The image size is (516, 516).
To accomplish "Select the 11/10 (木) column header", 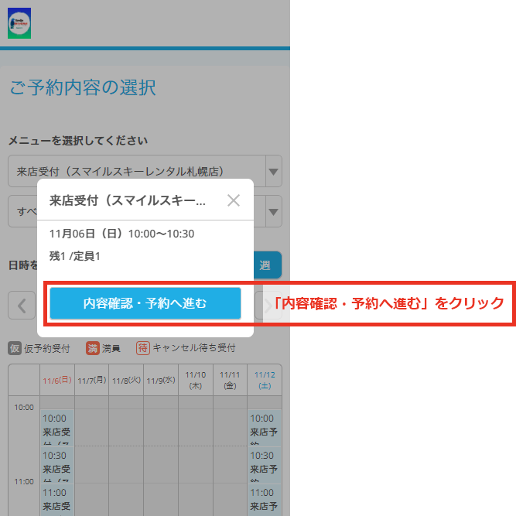I will coord(196,380).
